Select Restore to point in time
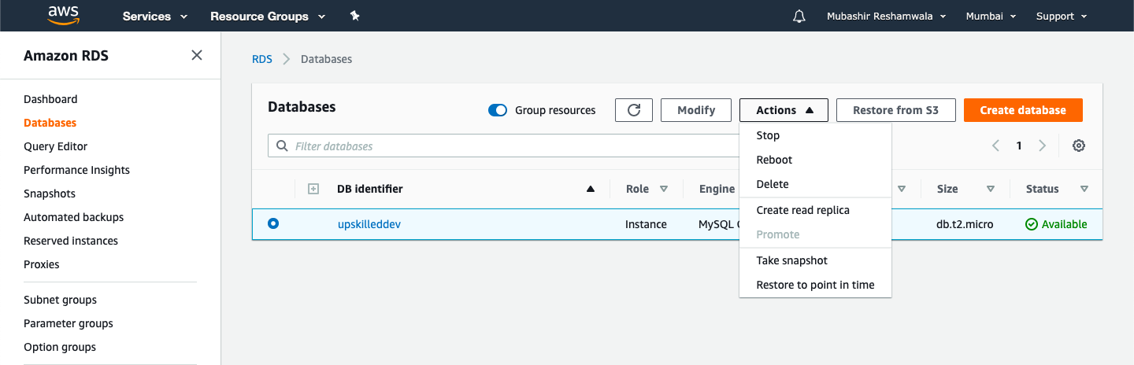The image size is (1134, 365). point(815,285)
